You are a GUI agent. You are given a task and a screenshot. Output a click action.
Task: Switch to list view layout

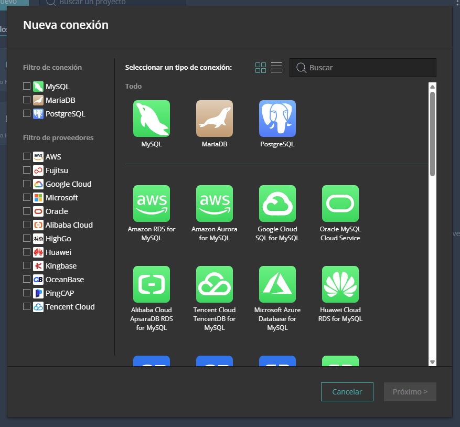[x=276, y=68]
